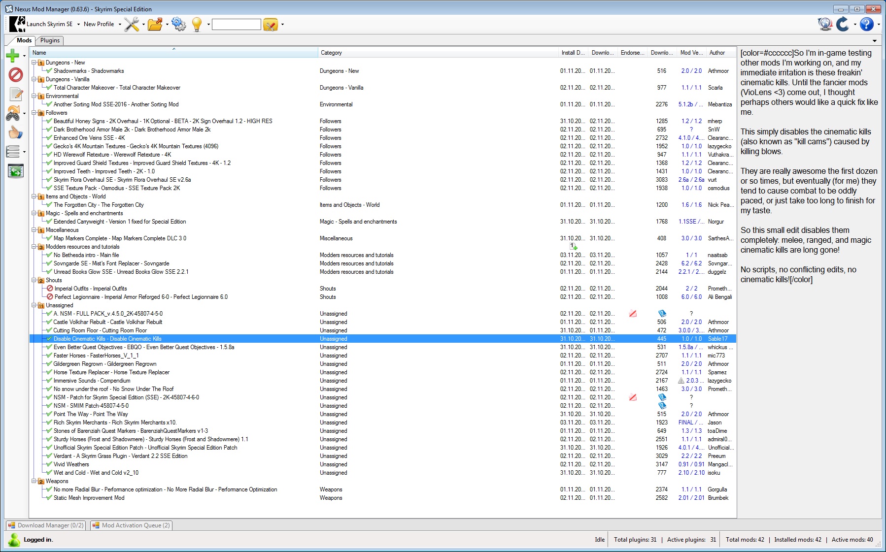Screen dimensions: 886x552
Task: Toggle the Vivid Weathers mod checkmark
Action: click(49, 464)
